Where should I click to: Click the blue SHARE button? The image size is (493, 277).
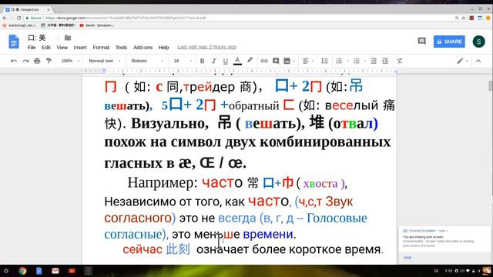pyautogui.click(x=449, y=42)
